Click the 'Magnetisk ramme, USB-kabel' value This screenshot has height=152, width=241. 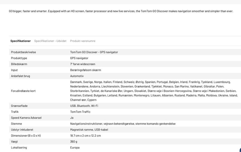pos(89,130)
